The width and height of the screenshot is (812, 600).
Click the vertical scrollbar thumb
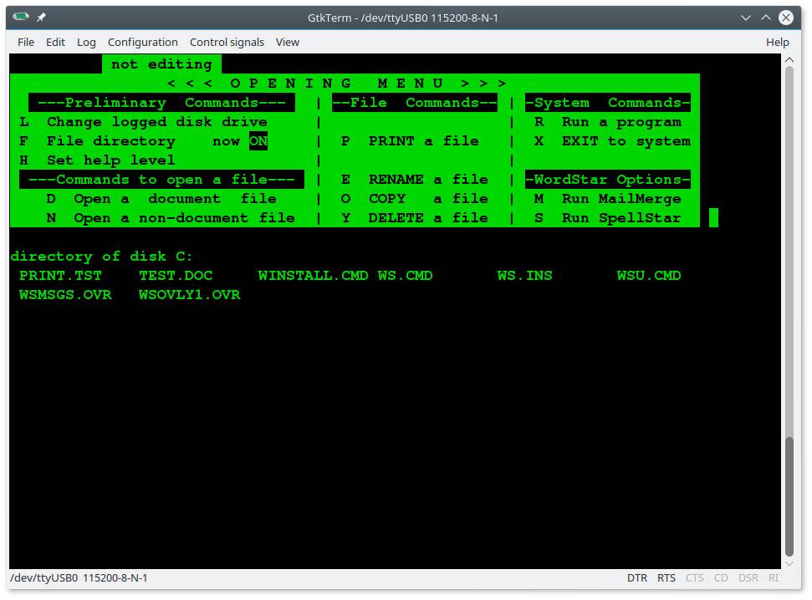(789, 496)
